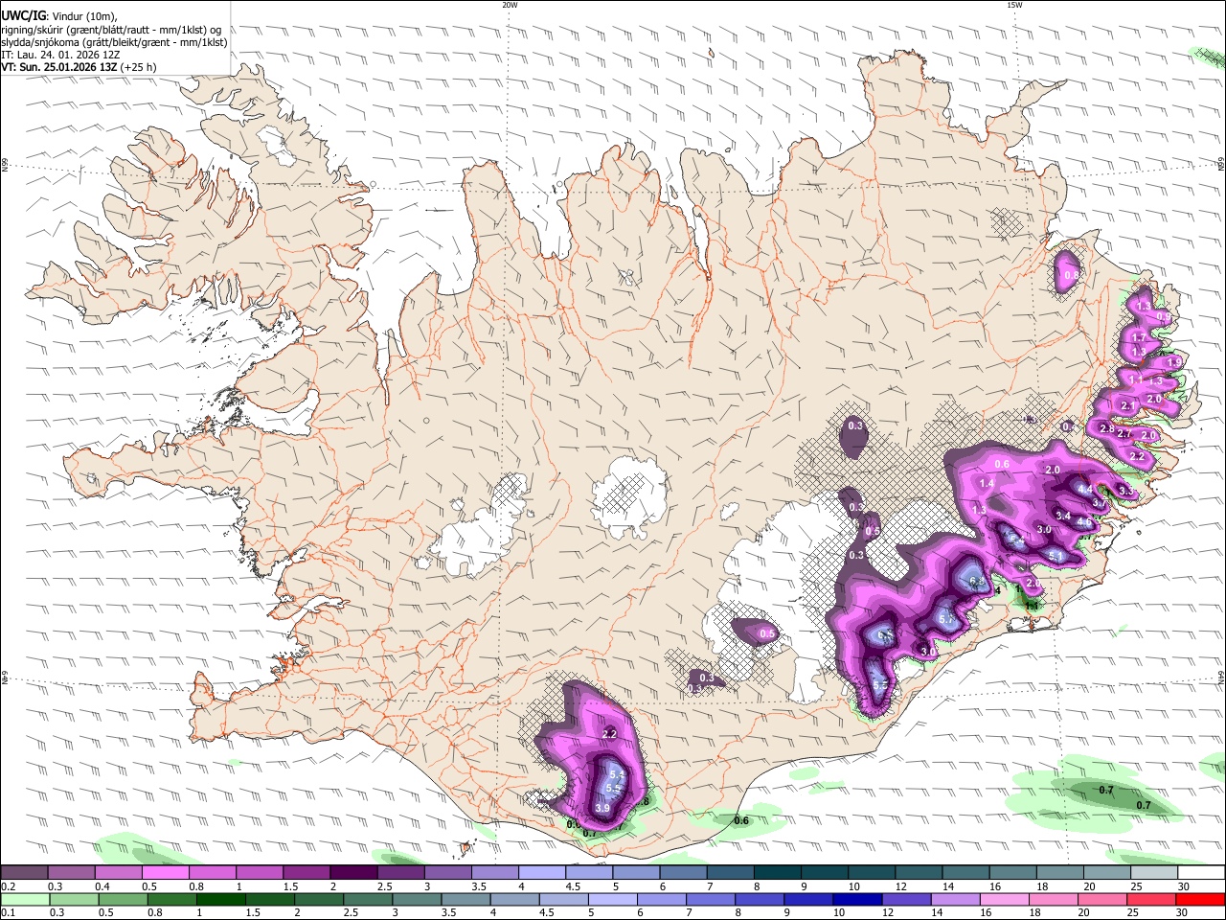Screen dimensions: 1226x920
Task: Select the darkest green 1 swatch in bottom scale
Action: point(220,899)
